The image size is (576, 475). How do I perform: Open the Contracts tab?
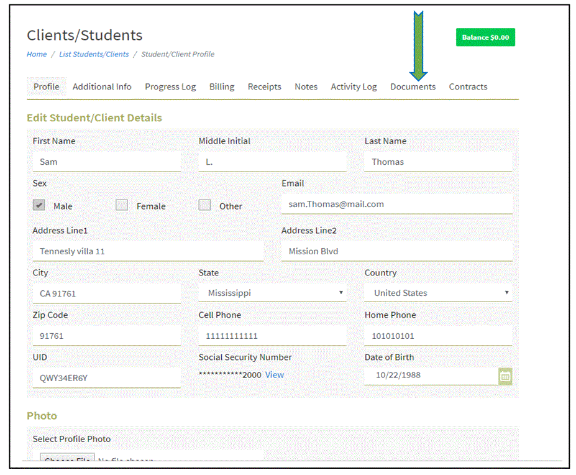pyautogui.click(x=468, y=87)
